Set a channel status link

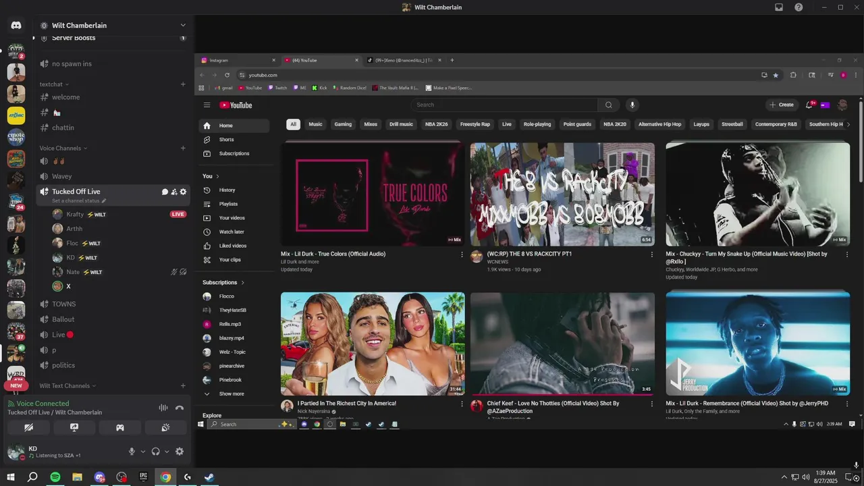(79, 200)
